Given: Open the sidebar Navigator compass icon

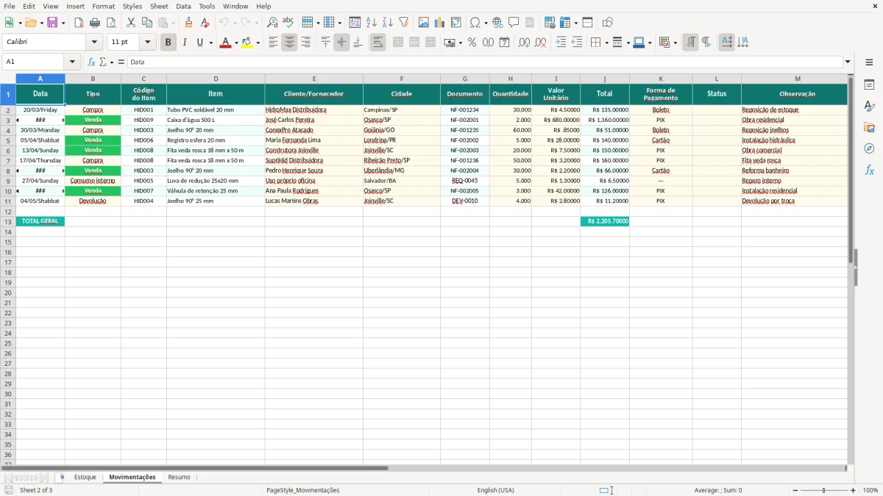Looking at the screenshot, I should [869, 148].
